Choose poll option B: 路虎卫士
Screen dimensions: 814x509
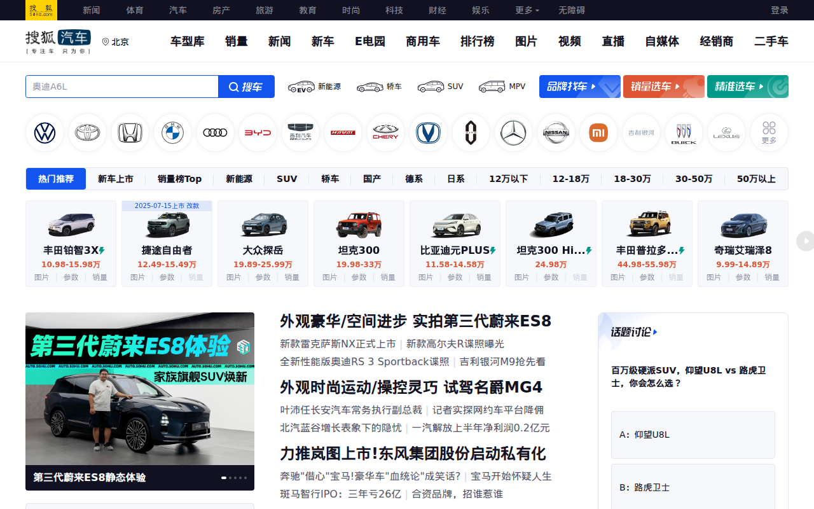pyautogui.click(x=693, y=487)
